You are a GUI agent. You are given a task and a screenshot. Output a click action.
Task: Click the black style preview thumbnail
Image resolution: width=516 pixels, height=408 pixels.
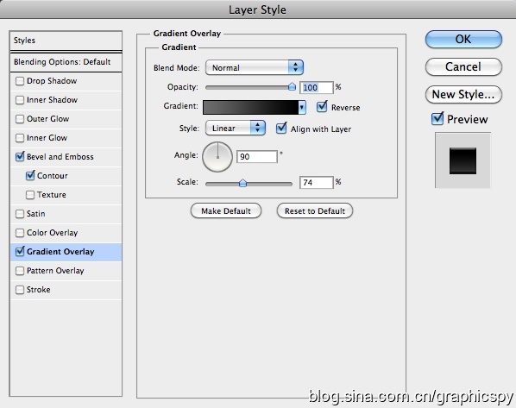(x=463, y=160)
